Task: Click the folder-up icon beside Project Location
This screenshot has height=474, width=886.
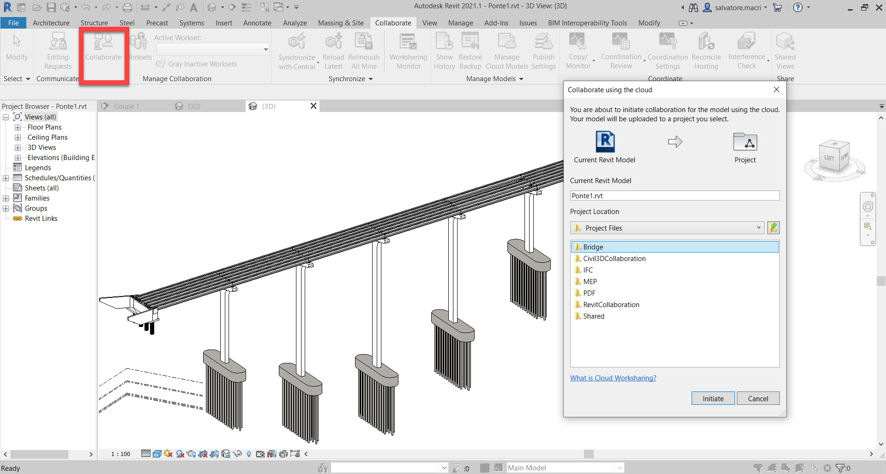Action: pos(773,228)
